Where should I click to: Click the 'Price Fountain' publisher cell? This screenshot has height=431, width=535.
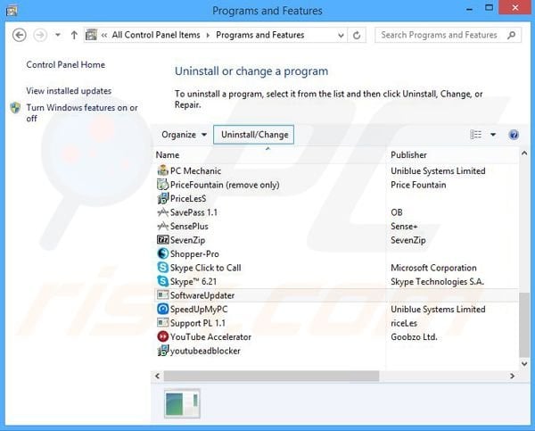418,185
